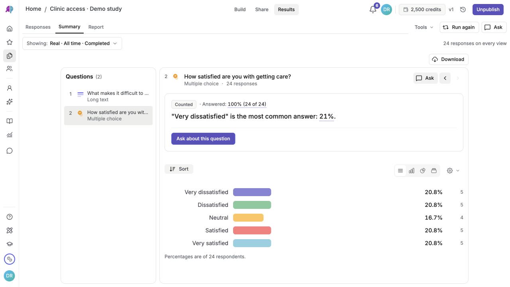This screenshot has height=287, width=510.
Task: Select the Summary tab
Action: [x=69, y=27]
